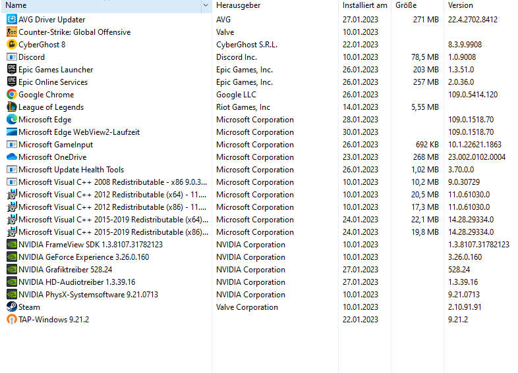The image size is (518, 373).
Task: Click the Steam icon
Action: [12, 307]
